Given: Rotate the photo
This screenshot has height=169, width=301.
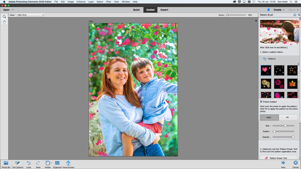Looking at the screenshot, I should (x=47, y=164).
